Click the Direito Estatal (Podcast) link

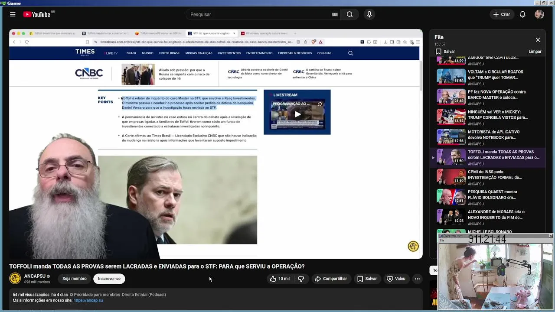[144, 295]
